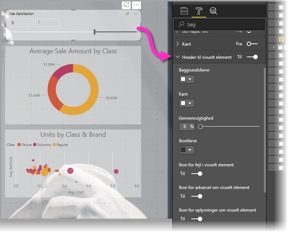Click the search magnifier icon
288x232 pixels.
pyautogui.click(x=181, y=24)
